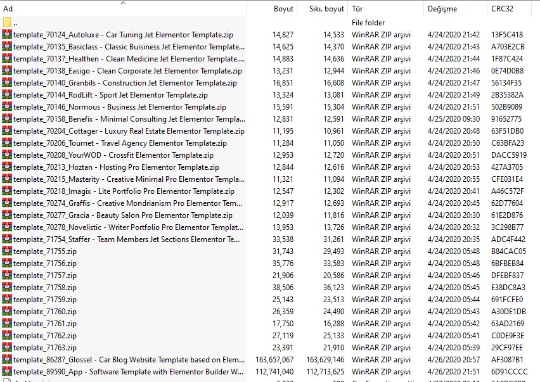540x382 pixels.
Task: Select the Granbils Construction template file name
Action: [125, 83]
